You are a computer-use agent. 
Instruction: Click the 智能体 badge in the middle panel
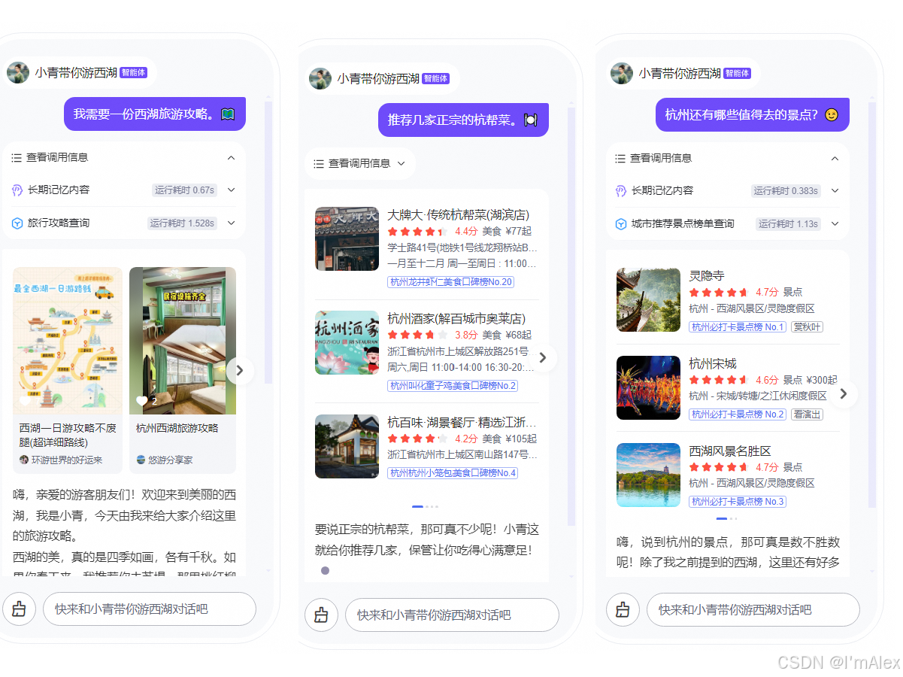point(435,78)
